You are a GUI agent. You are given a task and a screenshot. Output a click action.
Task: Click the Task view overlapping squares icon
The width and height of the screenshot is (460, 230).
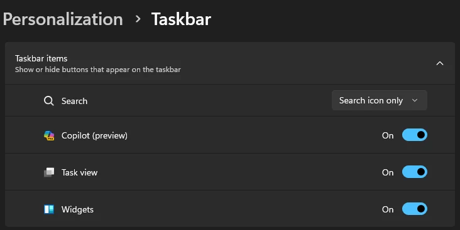(49, 172)
